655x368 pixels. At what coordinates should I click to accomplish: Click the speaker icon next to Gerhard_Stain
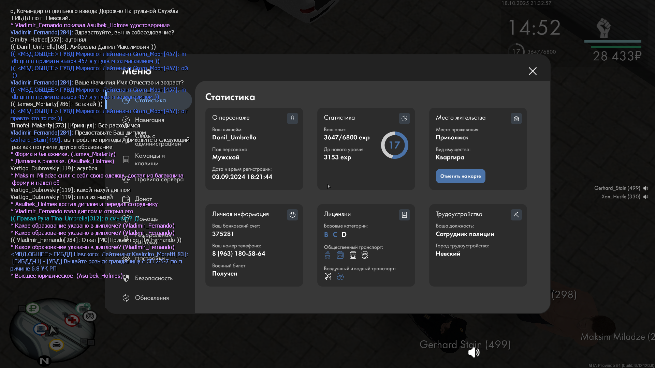point(646,188)
